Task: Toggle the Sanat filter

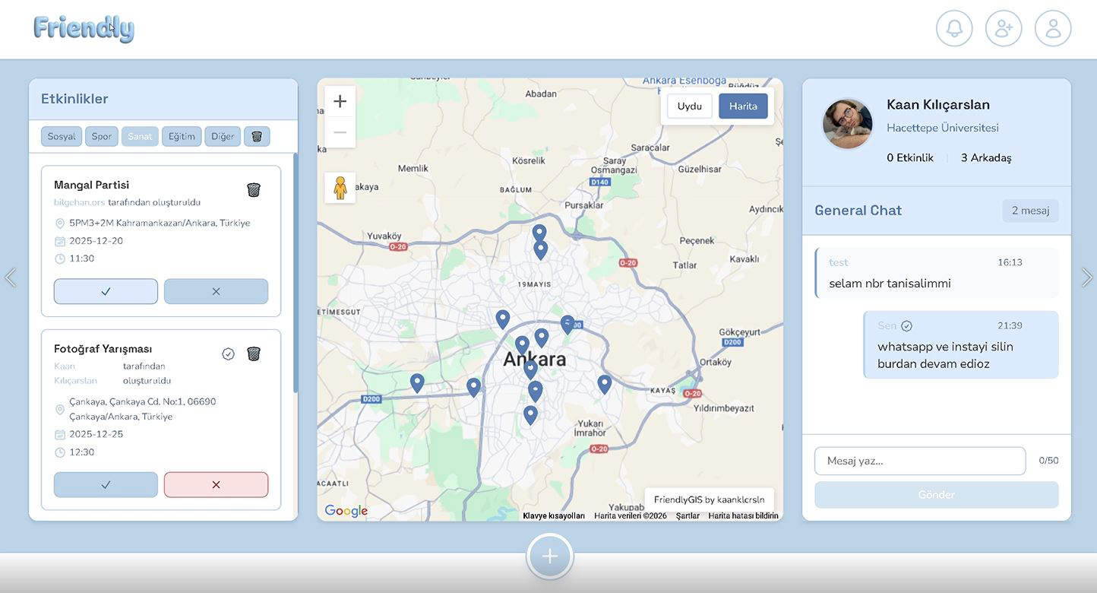Action: [140, 136]
